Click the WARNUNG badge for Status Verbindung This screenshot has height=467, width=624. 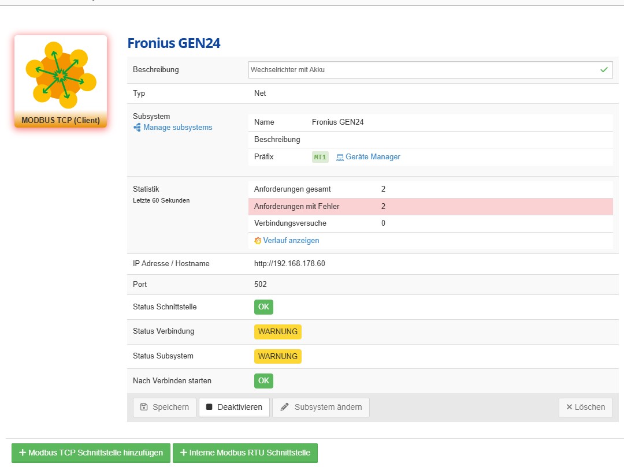point(278,331)
